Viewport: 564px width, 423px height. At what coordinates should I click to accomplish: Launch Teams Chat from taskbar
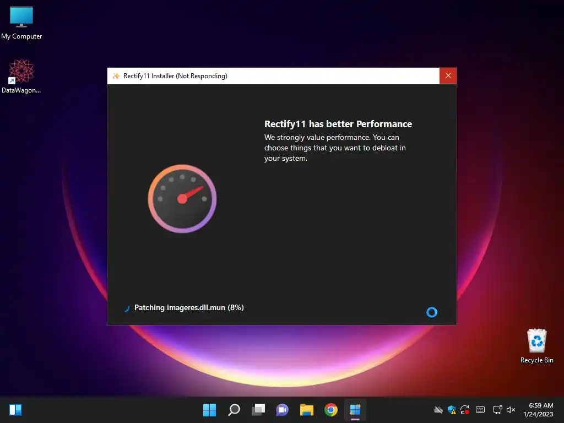pyautogui.click(x=283, y=410)
